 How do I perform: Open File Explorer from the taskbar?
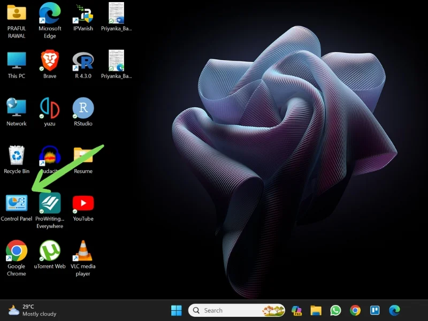pos(316,310)
